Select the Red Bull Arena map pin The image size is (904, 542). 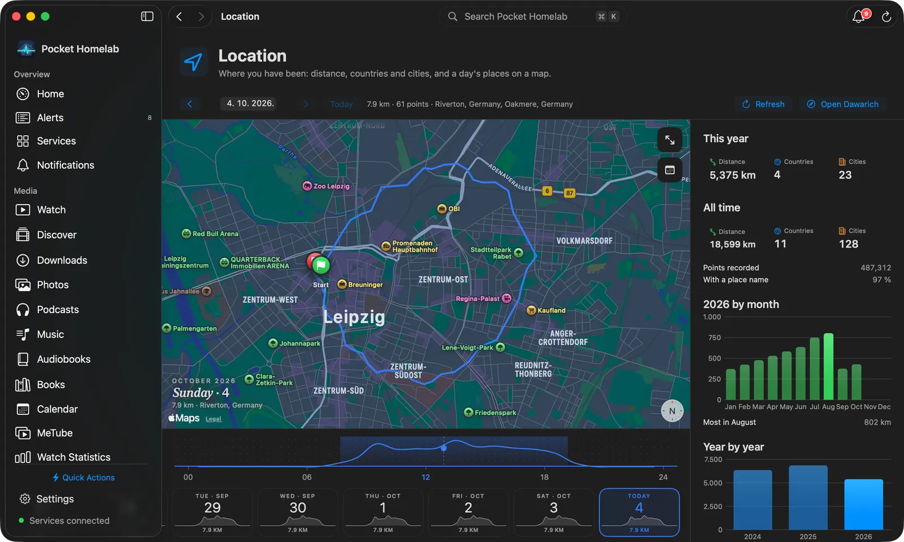click(186, 233)
